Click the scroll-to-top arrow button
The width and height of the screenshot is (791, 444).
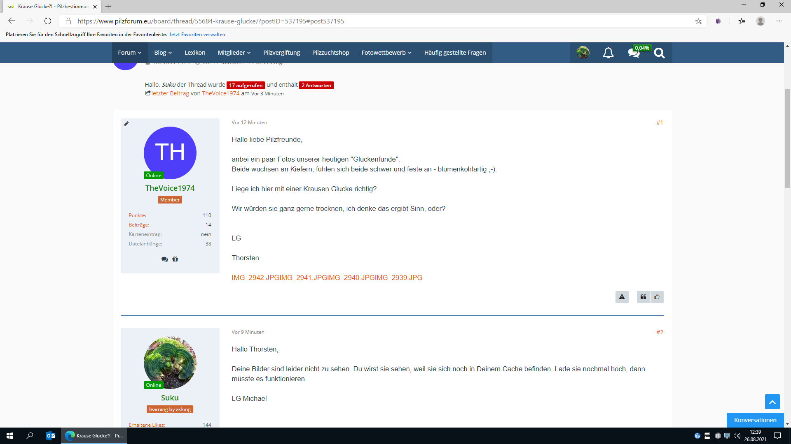pos(772,402)
